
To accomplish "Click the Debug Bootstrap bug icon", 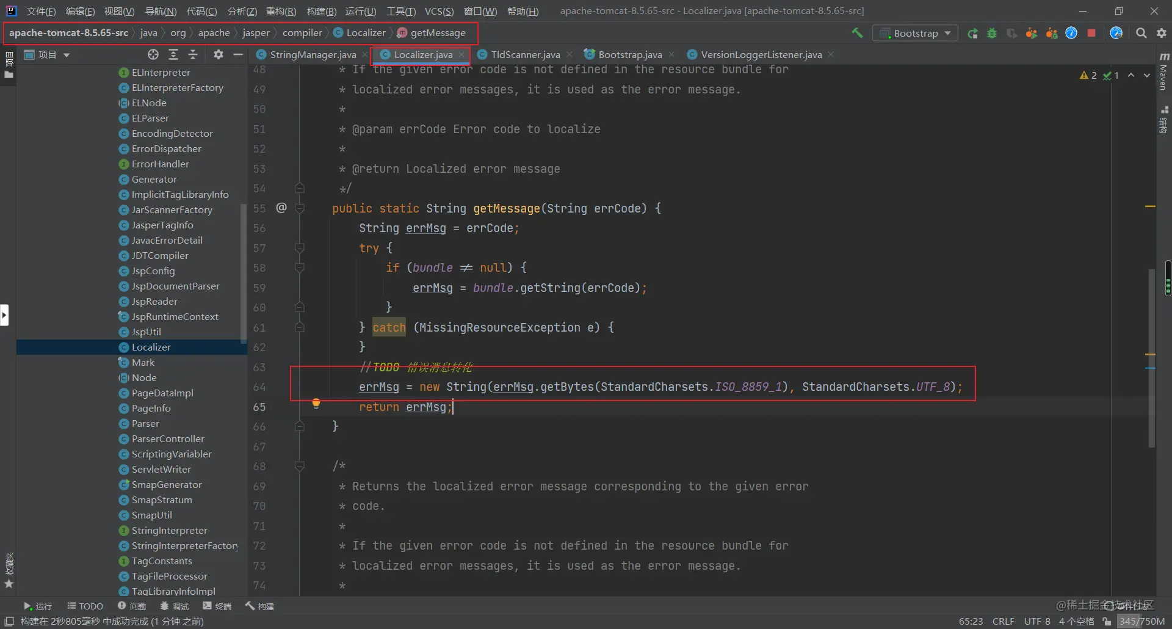I will 992,33.
